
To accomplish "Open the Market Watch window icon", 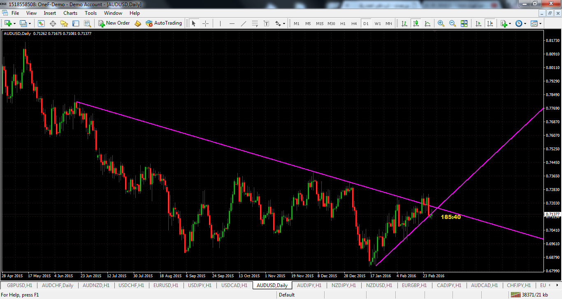I will click(41, 23).
